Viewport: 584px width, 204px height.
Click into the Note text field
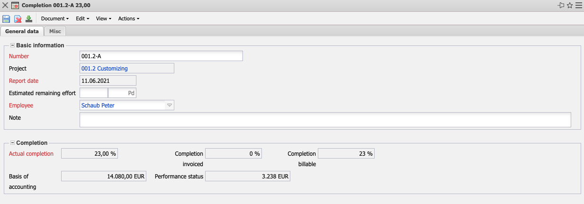(x=325, y=120)
